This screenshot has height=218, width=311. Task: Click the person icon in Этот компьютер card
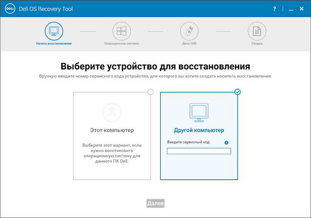(112, 113)
